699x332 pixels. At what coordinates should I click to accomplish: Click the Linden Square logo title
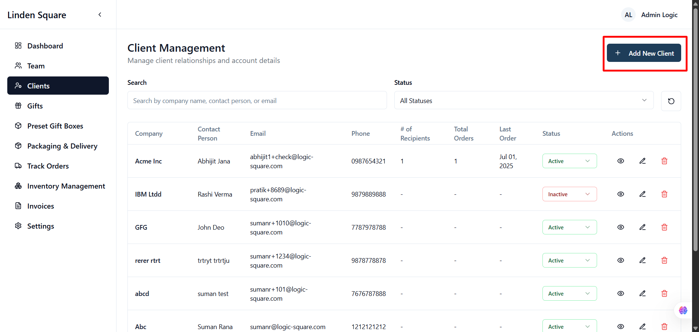[37, 15]
